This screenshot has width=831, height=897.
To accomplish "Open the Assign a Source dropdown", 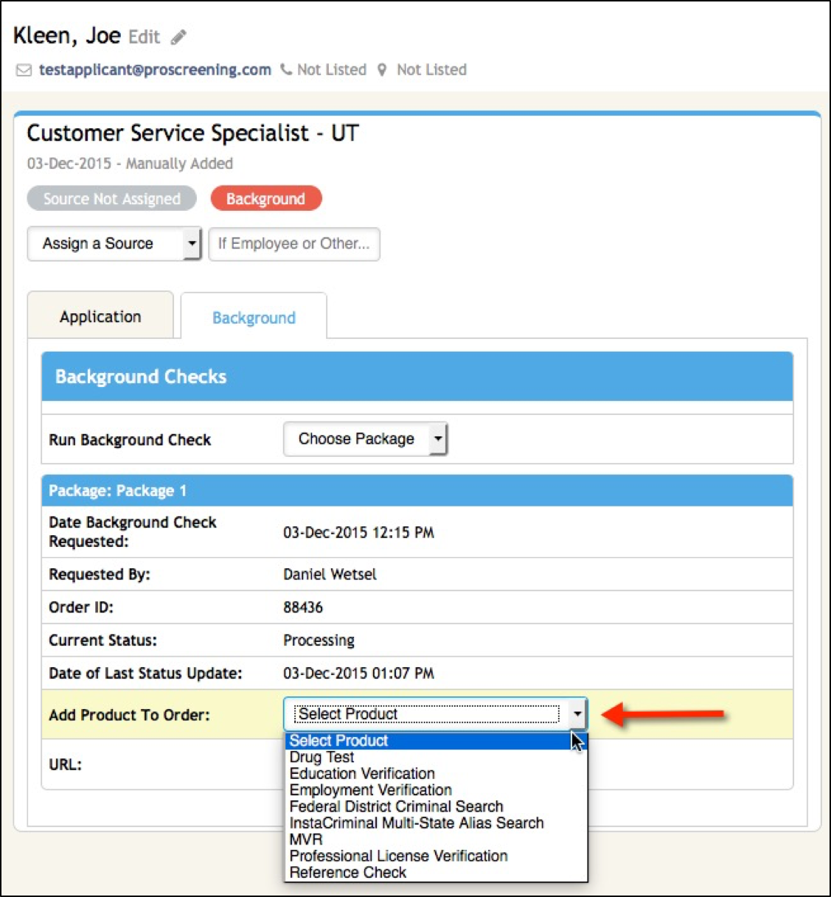I will 114,244.
